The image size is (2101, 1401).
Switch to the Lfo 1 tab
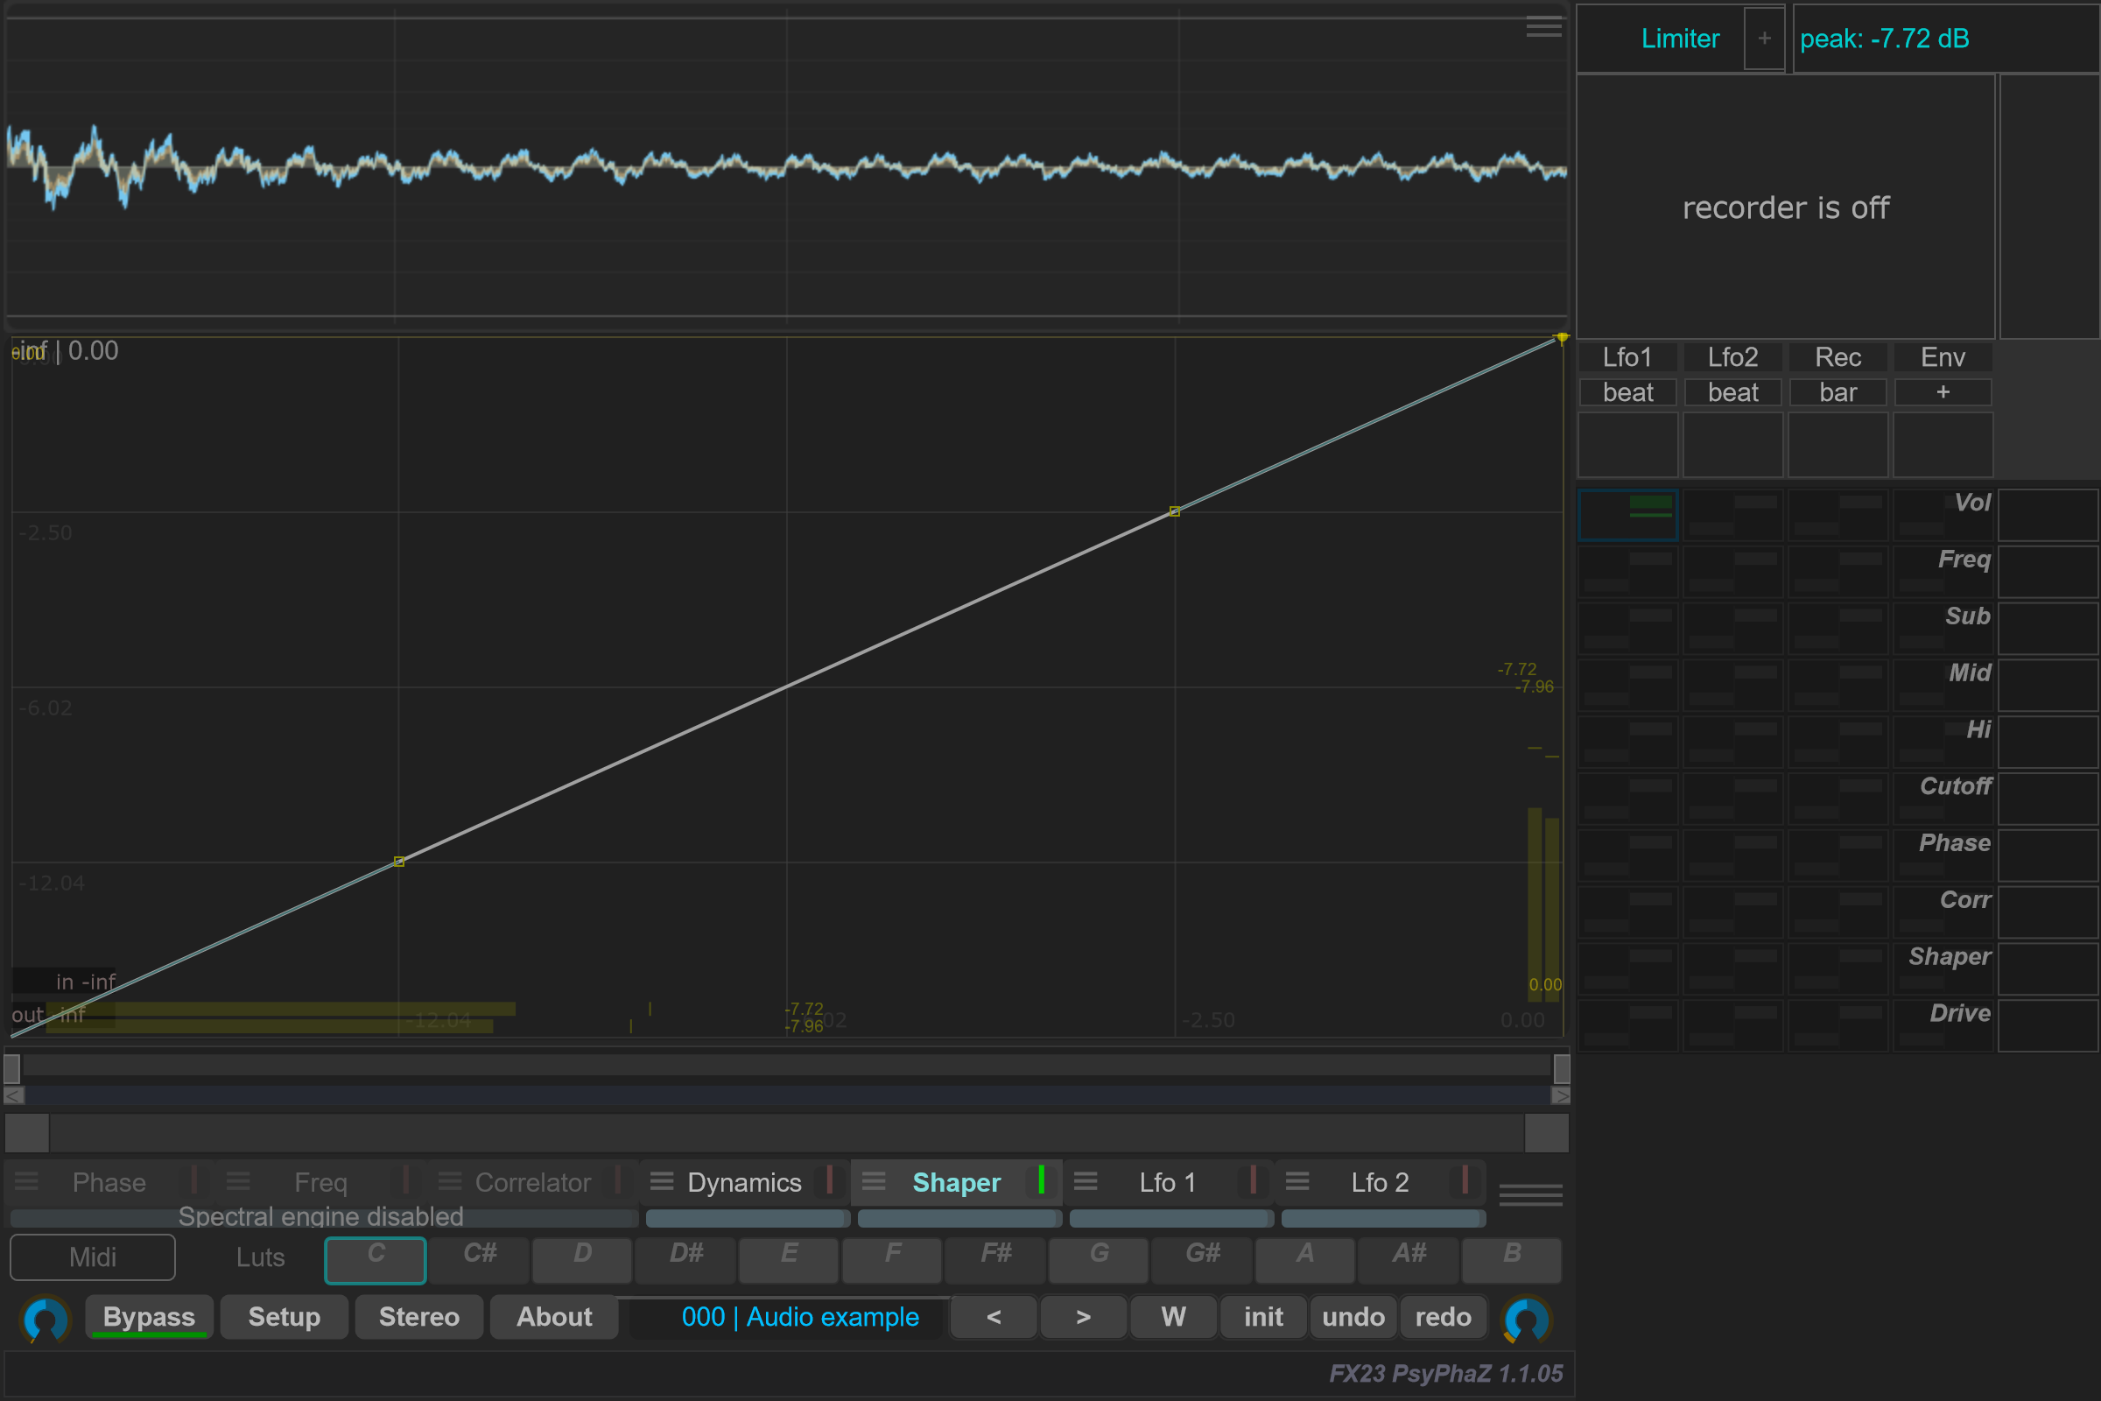click(x=1167, y=1182)
